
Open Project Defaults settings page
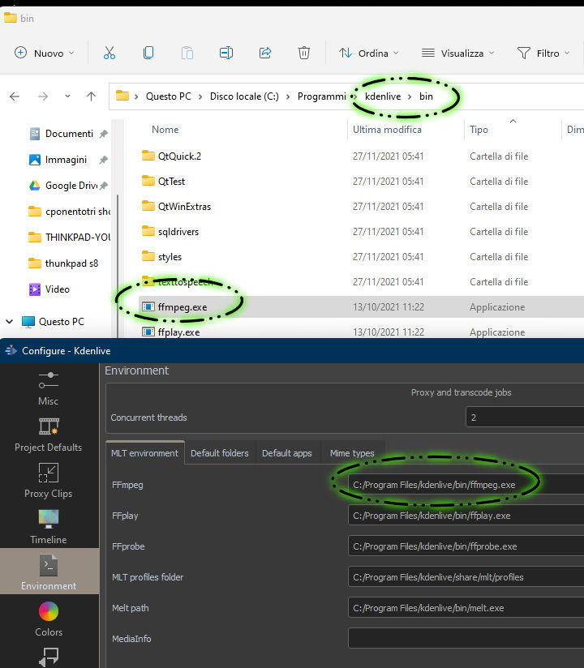[48, 435]
